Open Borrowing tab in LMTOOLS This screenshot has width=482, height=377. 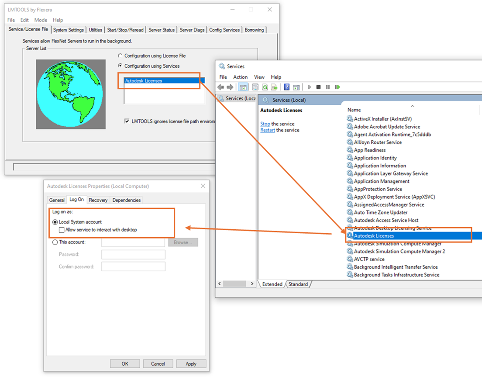(x=254, y=30)
